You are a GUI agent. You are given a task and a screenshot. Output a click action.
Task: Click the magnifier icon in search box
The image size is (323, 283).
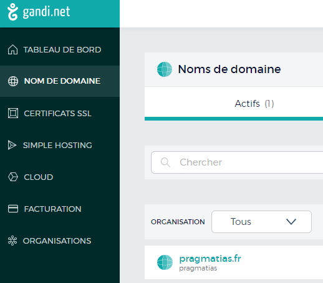tap(165, 162)
